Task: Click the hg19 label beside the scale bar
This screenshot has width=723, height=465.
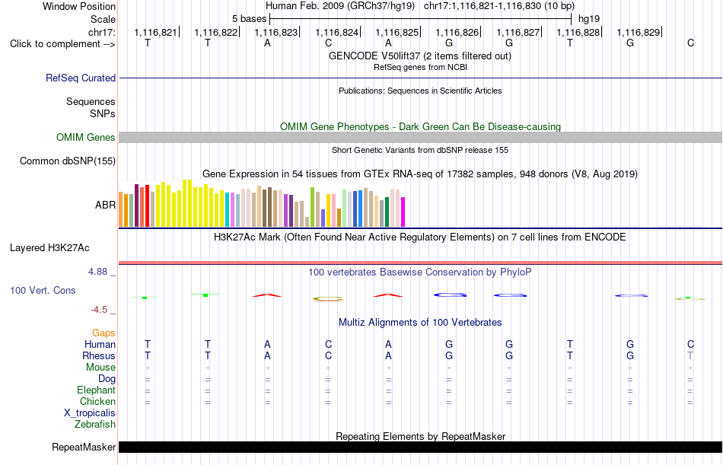Action: click(x=589, y=19)
